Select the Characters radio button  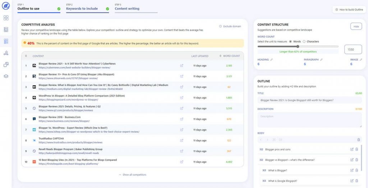click(x=304, y=42)
